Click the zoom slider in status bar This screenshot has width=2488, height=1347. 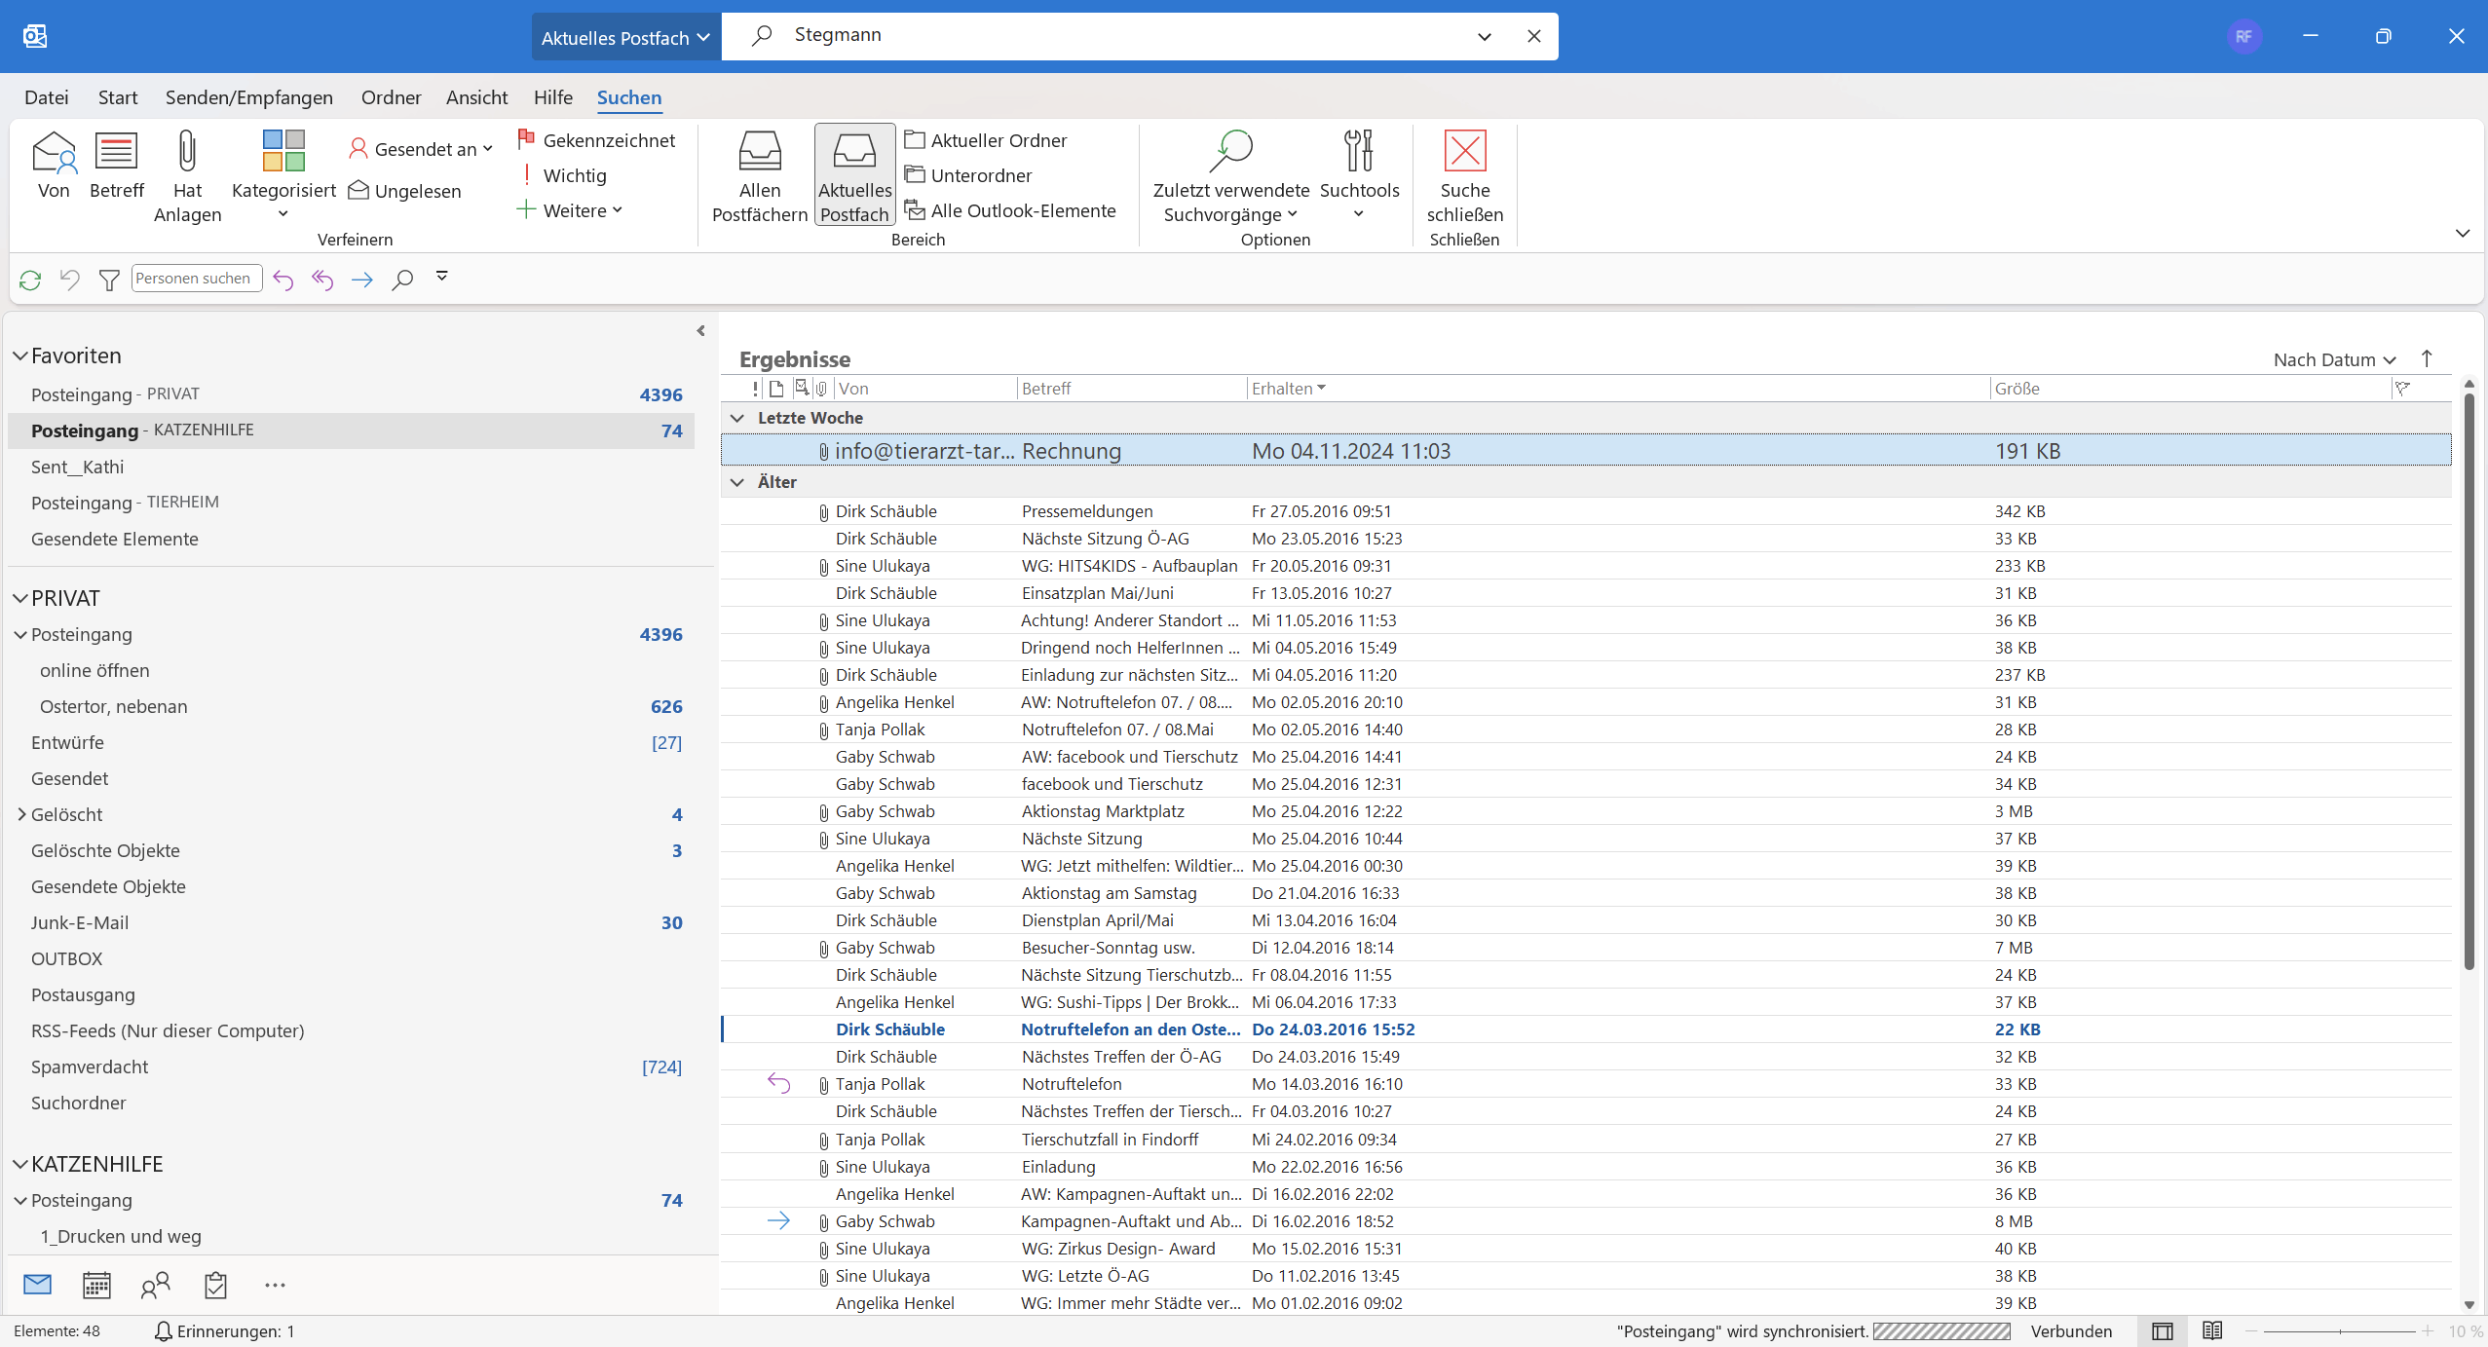(x=2340, y=1330)
